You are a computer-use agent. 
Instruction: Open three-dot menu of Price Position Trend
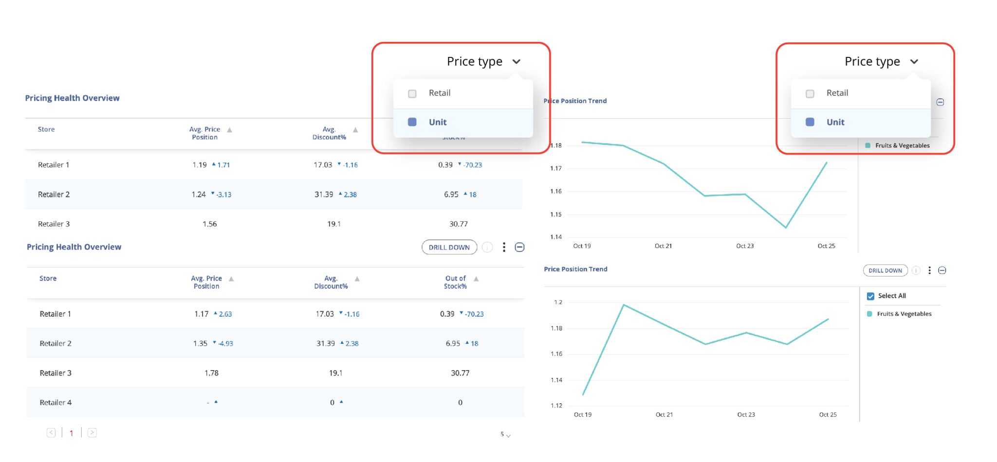pyautogui.click(x=930, y=270)
